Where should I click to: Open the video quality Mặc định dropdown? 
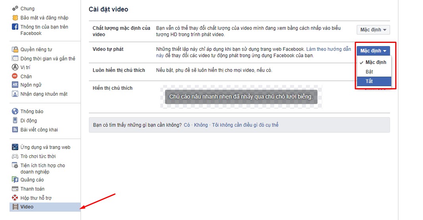373,30
